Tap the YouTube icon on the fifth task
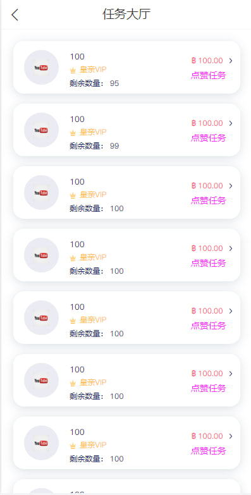Viewport: 251px width, 495px height. click(x=41, y=317)
